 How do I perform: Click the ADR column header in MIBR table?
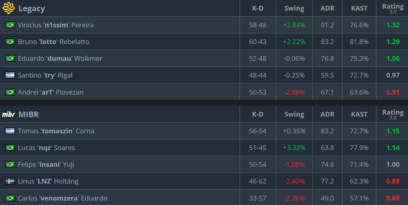click(x=327, y=114)
